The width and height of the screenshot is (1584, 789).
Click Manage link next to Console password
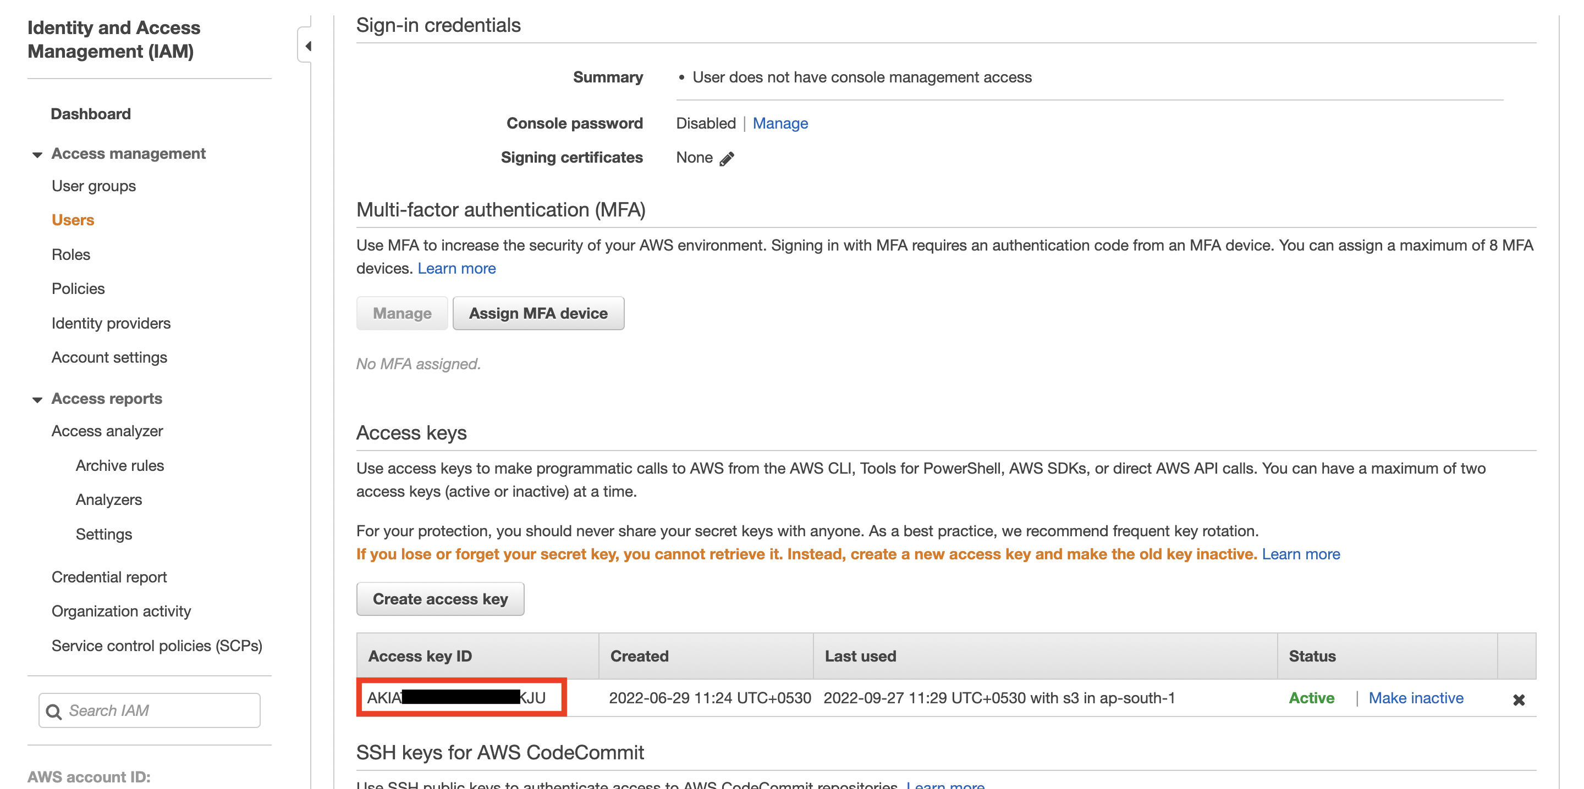[x=780, y=124]
